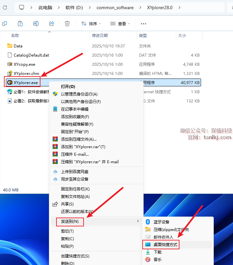Click the download arrow icon beside 下载
Screen dimensions: 233x265
[148, 252]
